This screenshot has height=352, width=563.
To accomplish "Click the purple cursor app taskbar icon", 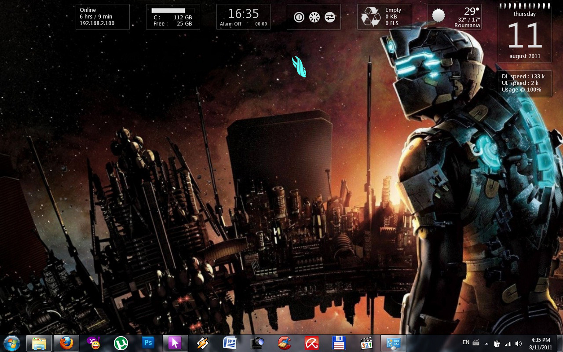I will pyautogui.click(x=175, y=343).
